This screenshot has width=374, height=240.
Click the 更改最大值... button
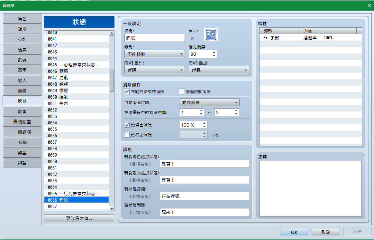coord(79,218)
